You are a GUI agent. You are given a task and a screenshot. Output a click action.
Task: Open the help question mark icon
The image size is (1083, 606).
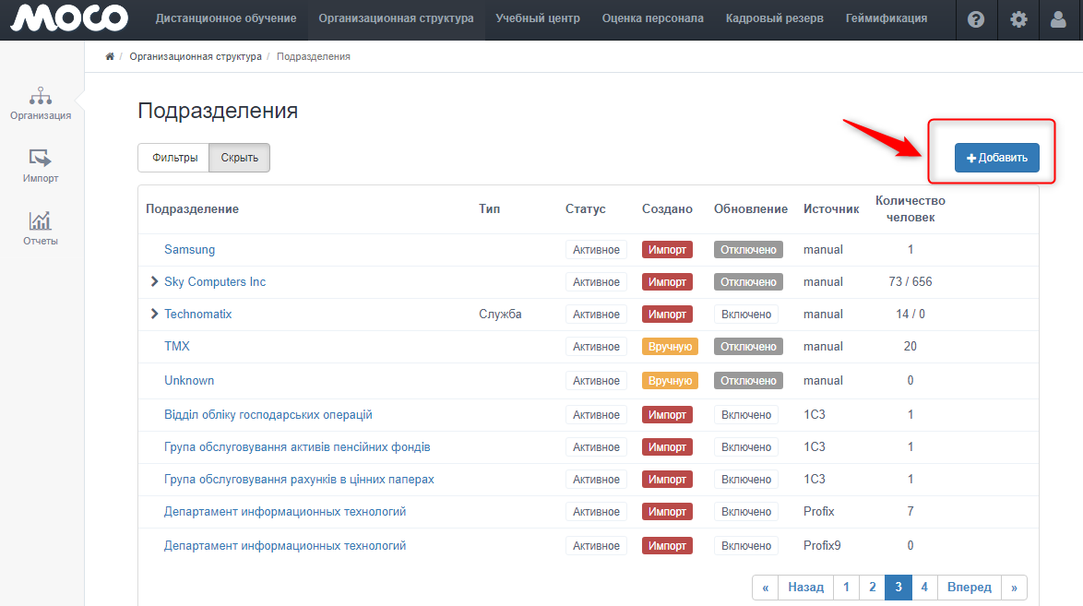(976, 19)
